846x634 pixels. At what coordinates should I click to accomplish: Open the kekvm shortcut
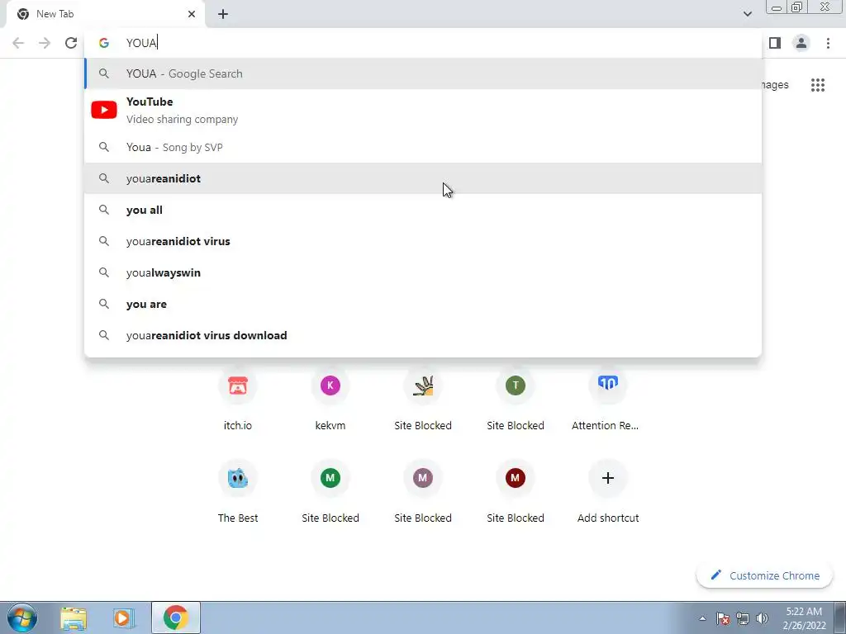click(330, 399)
